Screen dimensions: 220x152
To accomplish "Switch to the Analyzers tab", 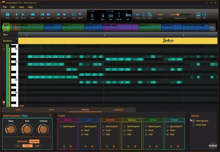I will [119, 110].
